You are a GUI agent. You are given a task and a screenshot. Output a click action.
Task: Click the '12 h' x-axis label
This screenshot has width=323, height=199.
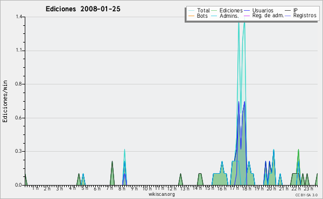click(172, 188)
